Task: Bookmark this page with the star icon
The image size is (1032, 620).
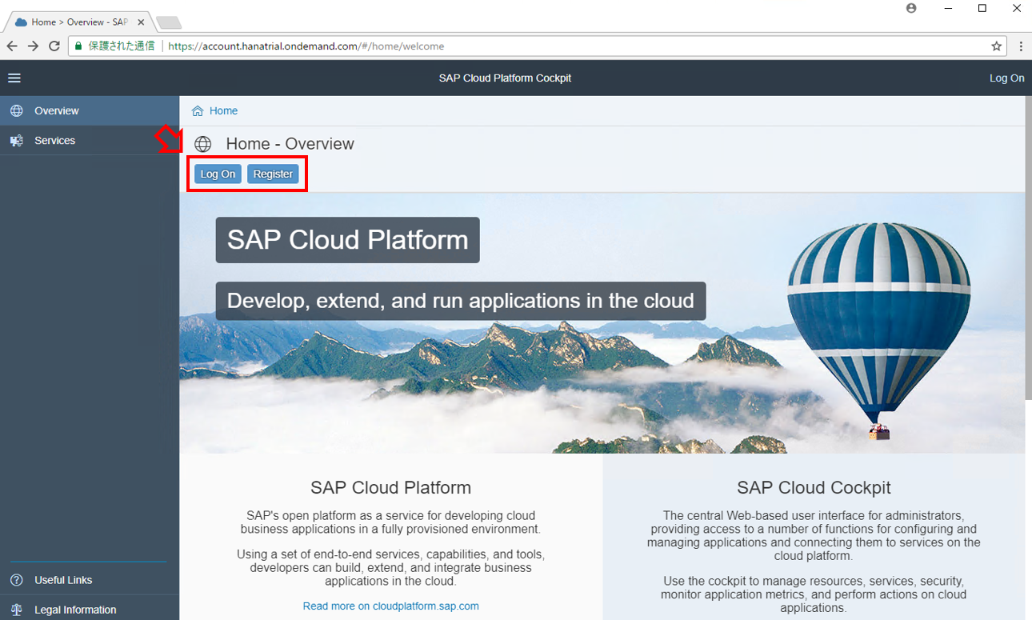Action: point(996,46)
